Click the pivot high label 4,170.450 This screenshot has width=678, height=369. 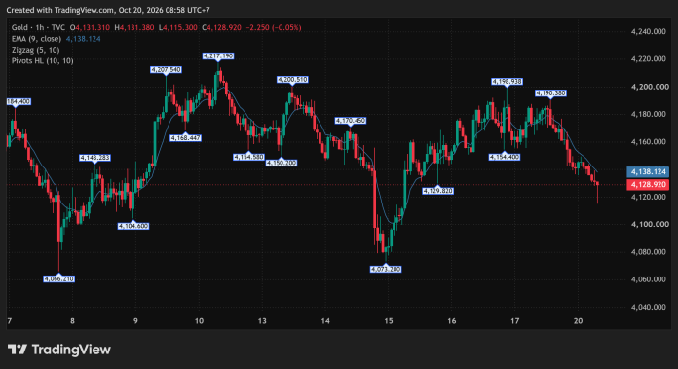click(x=351, y=121)
